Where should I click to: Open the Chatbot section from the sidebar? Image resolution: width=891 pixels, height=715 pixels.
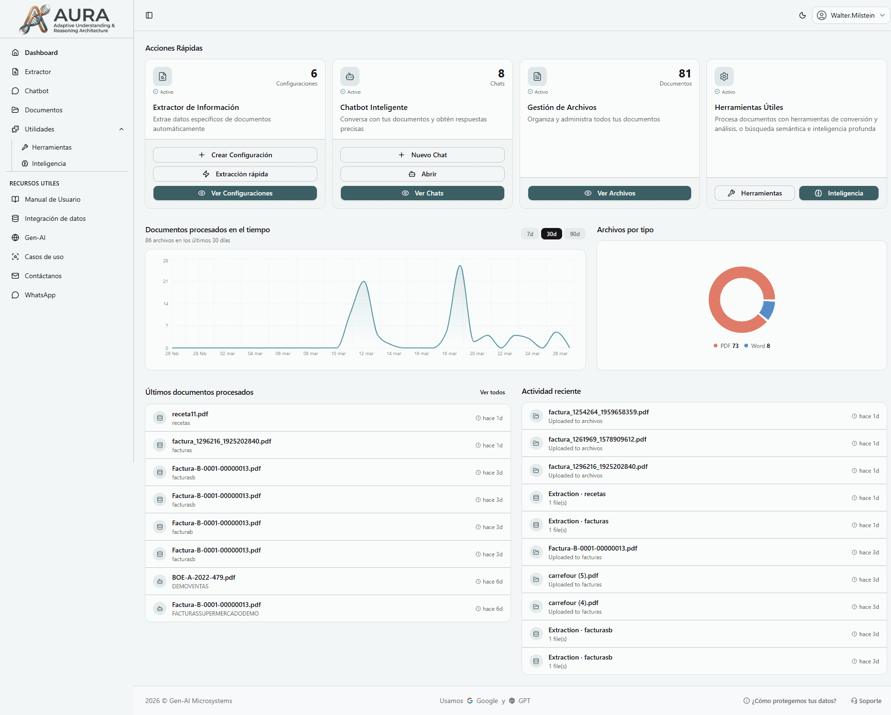click(36, 91)
